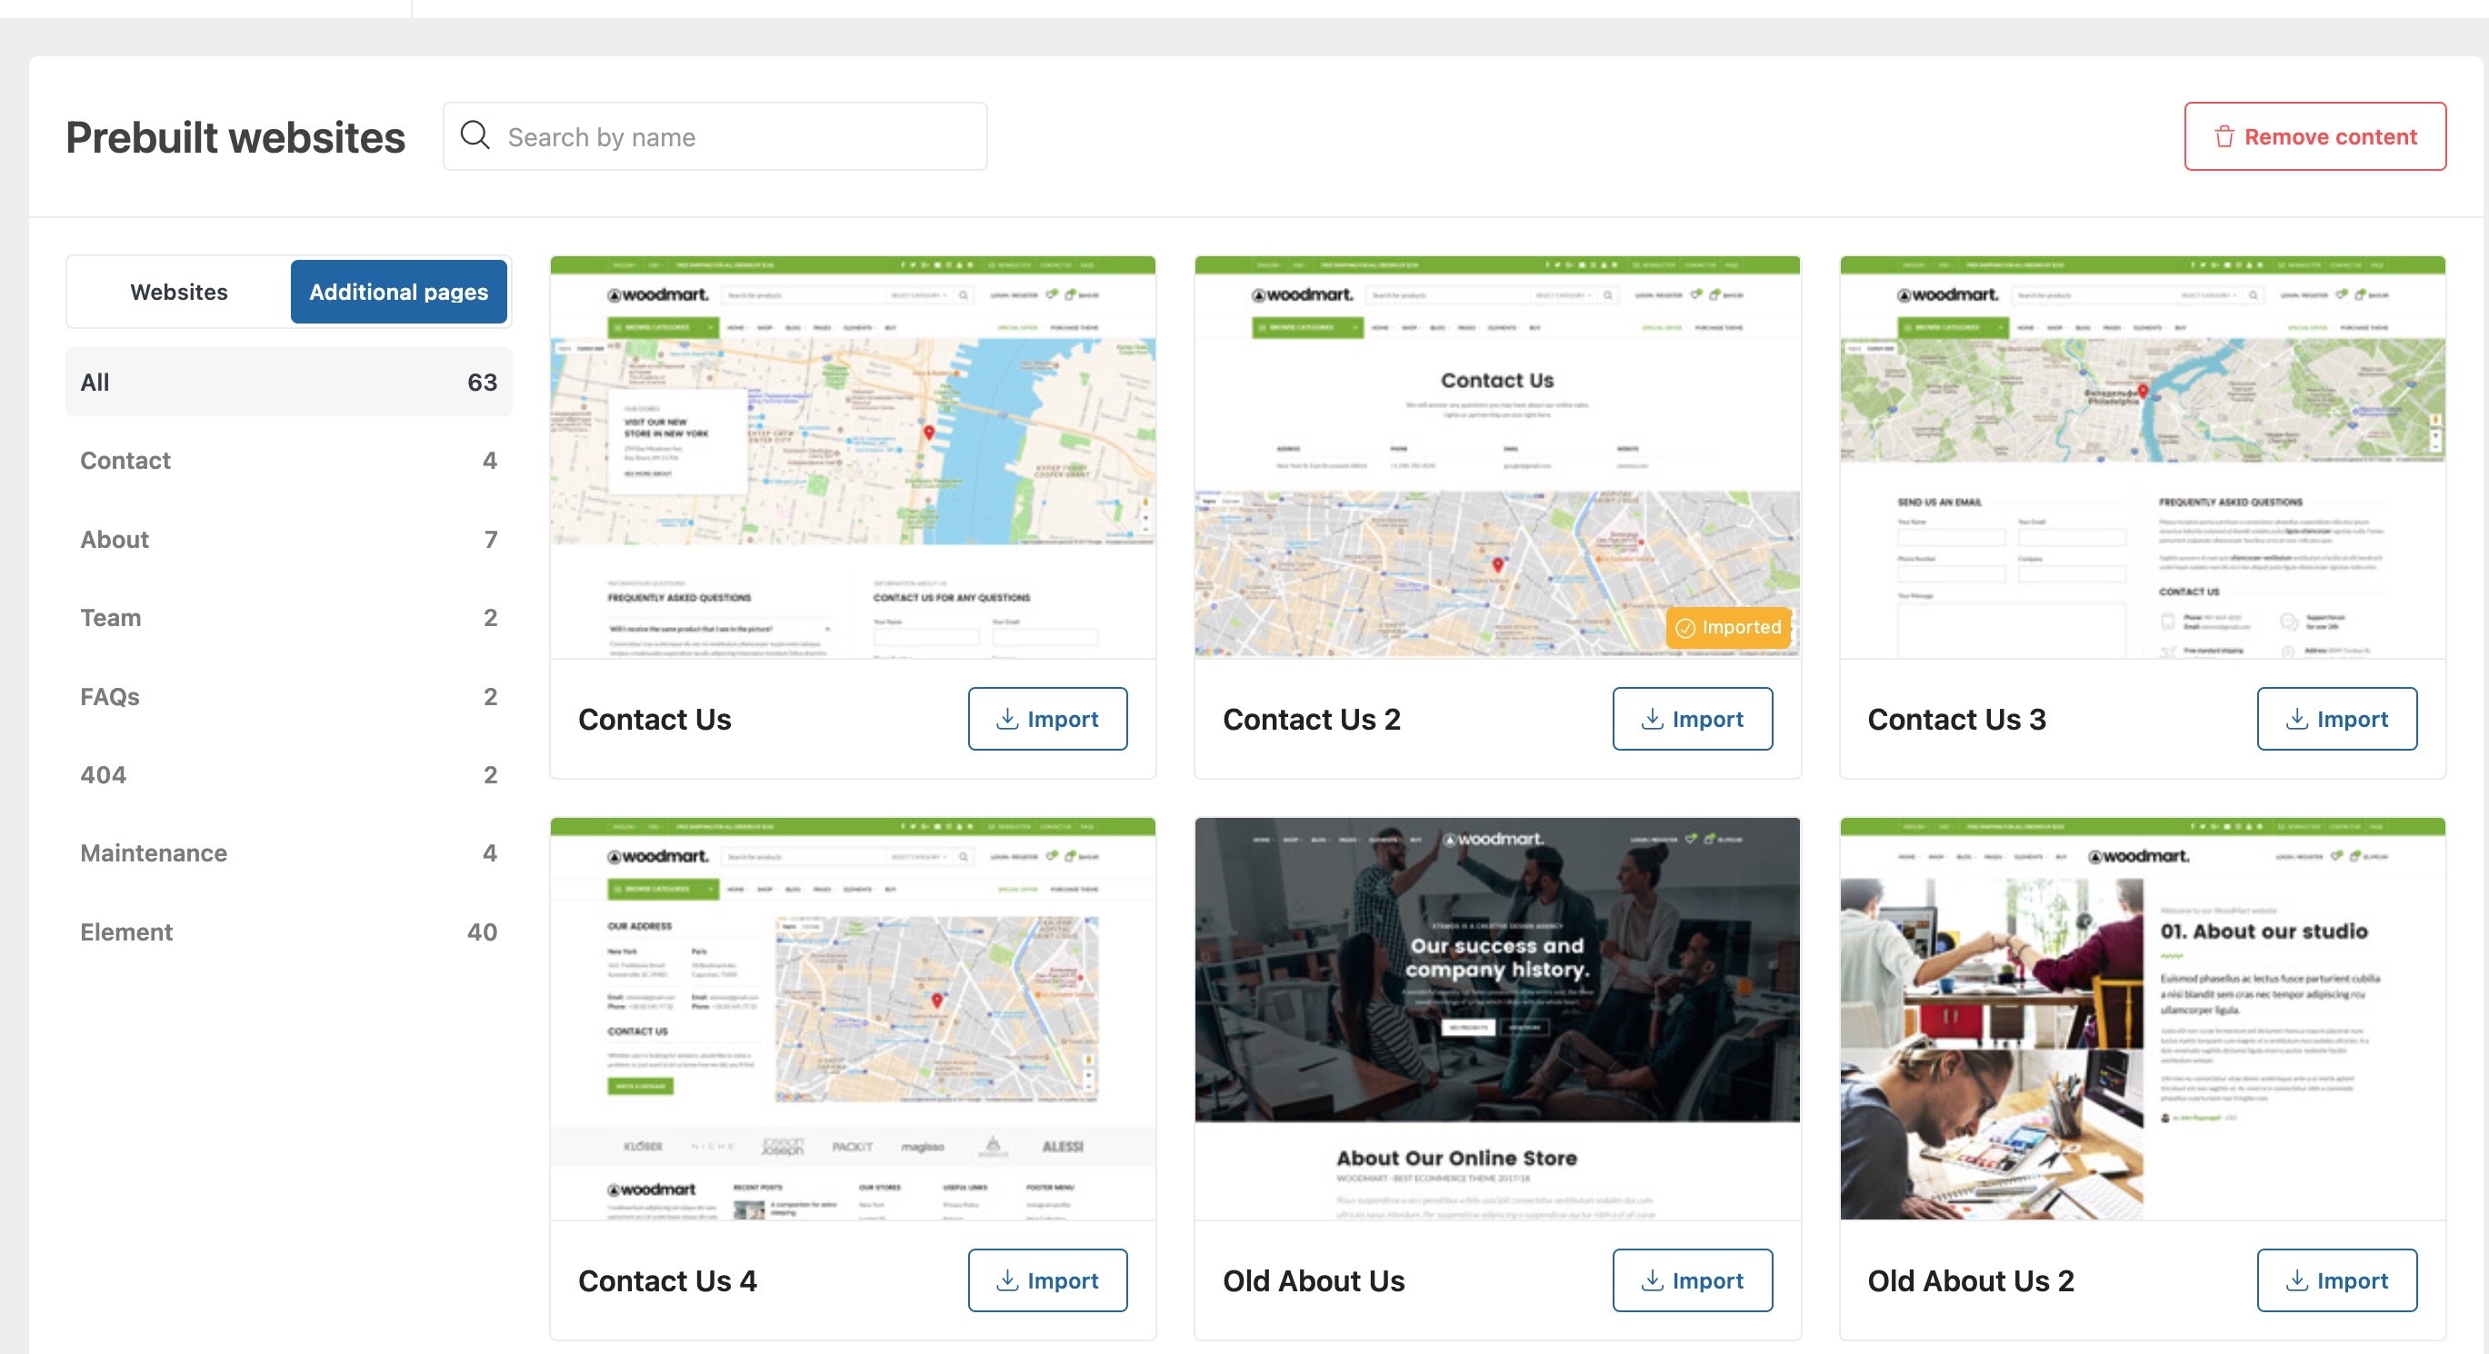The image size is (2489, 1354).
Task: Click the Imported badge on Contact Us 2
Action: (1727, 628)
